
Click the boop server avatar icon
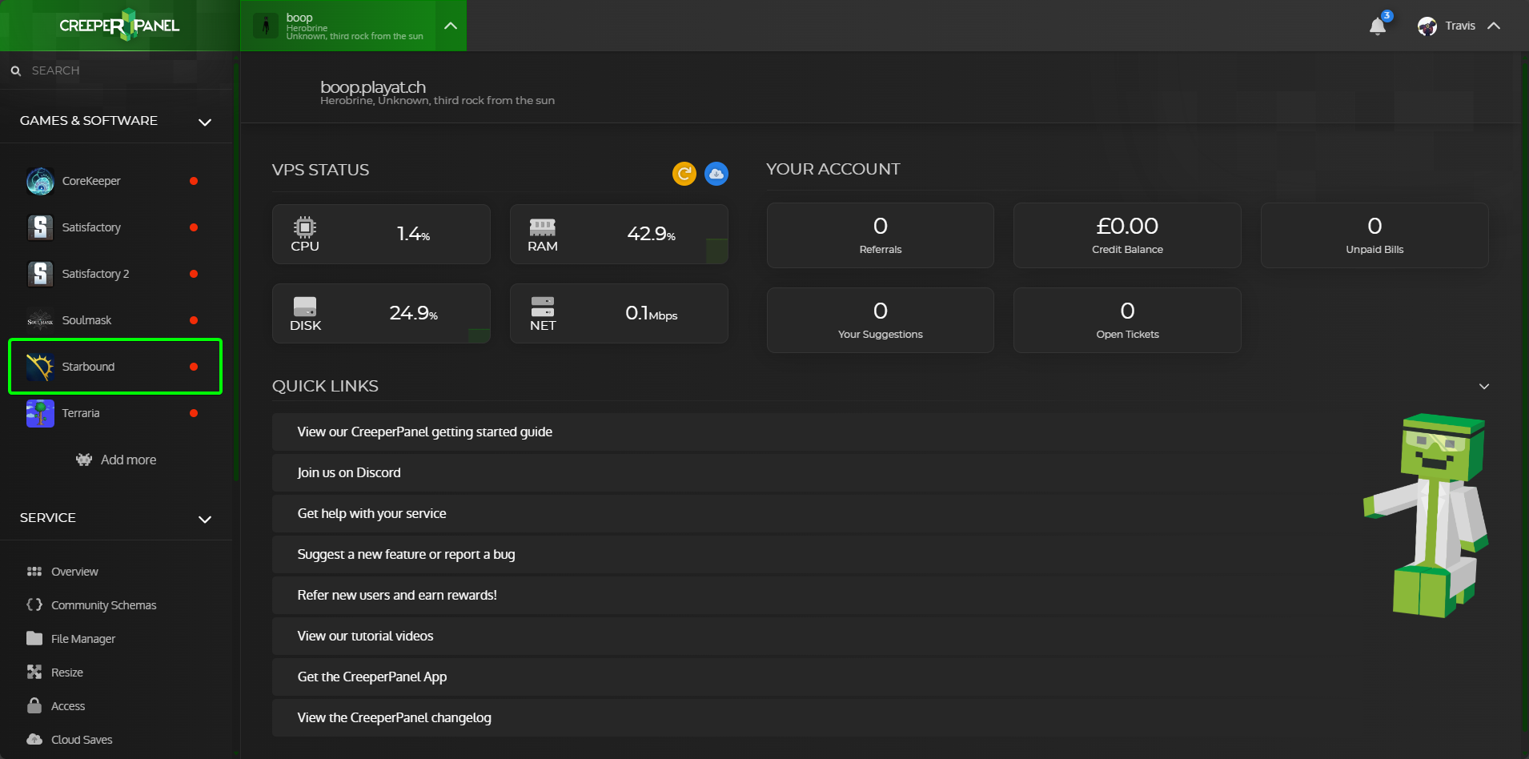[266, 26]
